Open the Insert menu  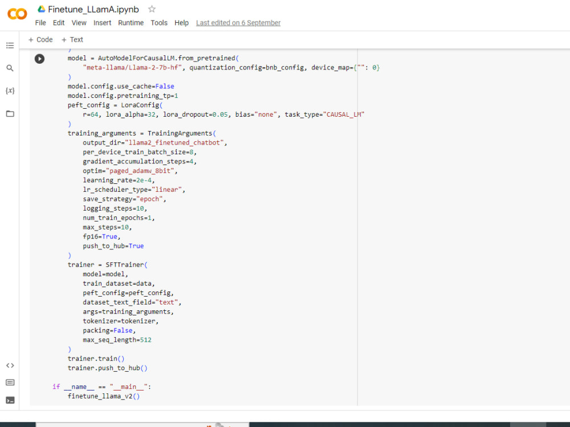pos(102,23)
